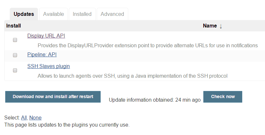Image resolution: width=265 pixels, height=135 pixels.
Task: Click the SSH agents description text
Action: pyautogui.click(x=132, y=76)
